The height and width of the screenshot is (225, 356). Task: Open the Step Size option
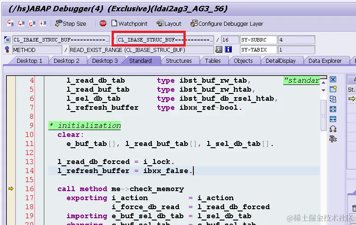coord(70,23)
